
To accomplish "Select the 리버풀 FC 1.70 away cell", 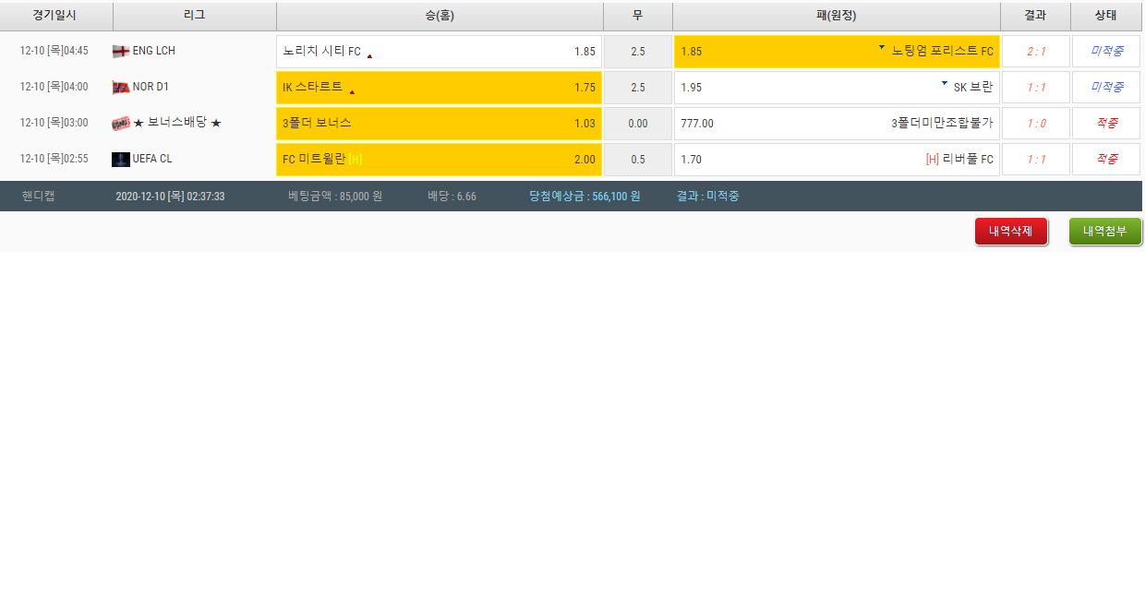I will (836, 160).
